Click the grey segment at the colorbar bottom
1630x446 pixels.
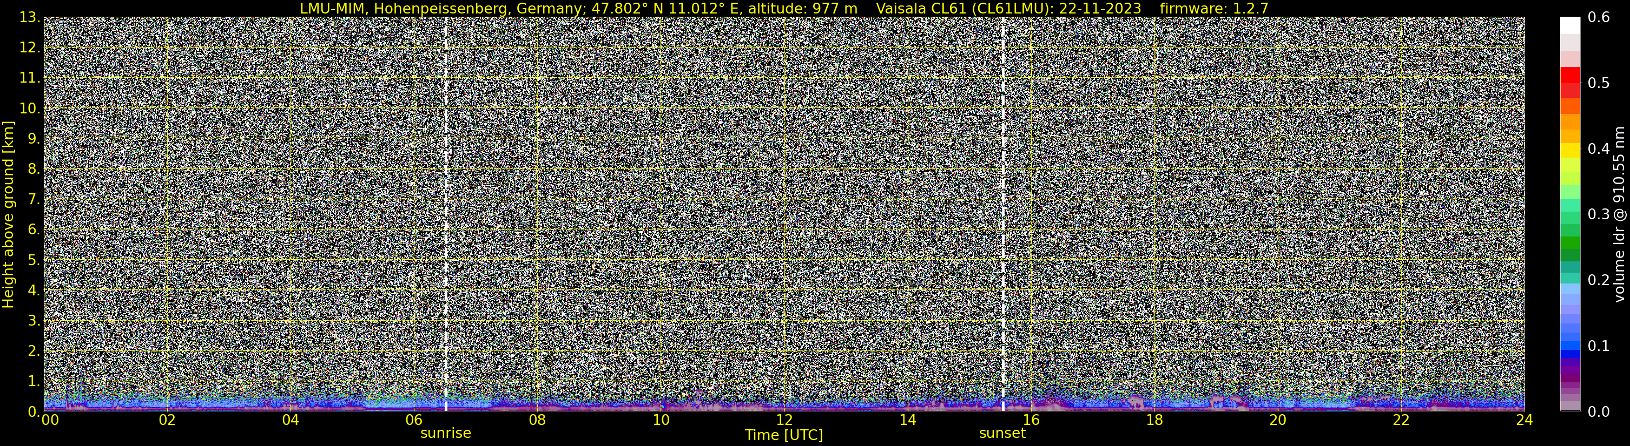(1570, 406)
